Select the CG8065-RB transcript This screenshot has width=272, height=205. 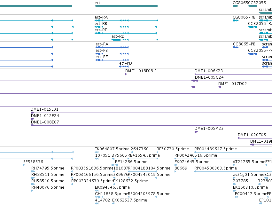tap(236, 20)
